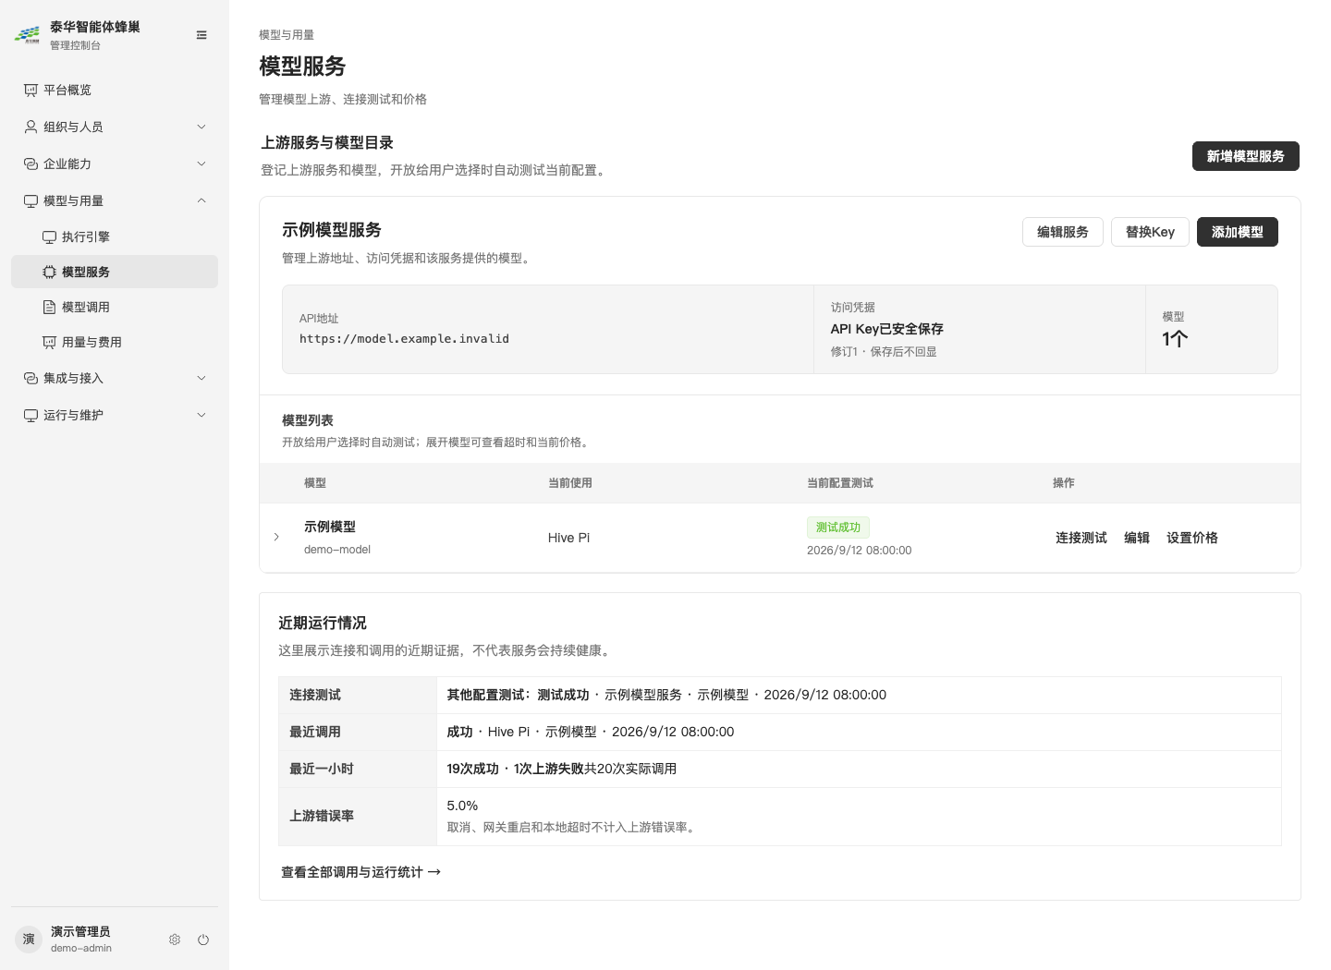Screen dimensions: 1331x970
Task: Click the 演 user avatar
Action: pos(29,940)
